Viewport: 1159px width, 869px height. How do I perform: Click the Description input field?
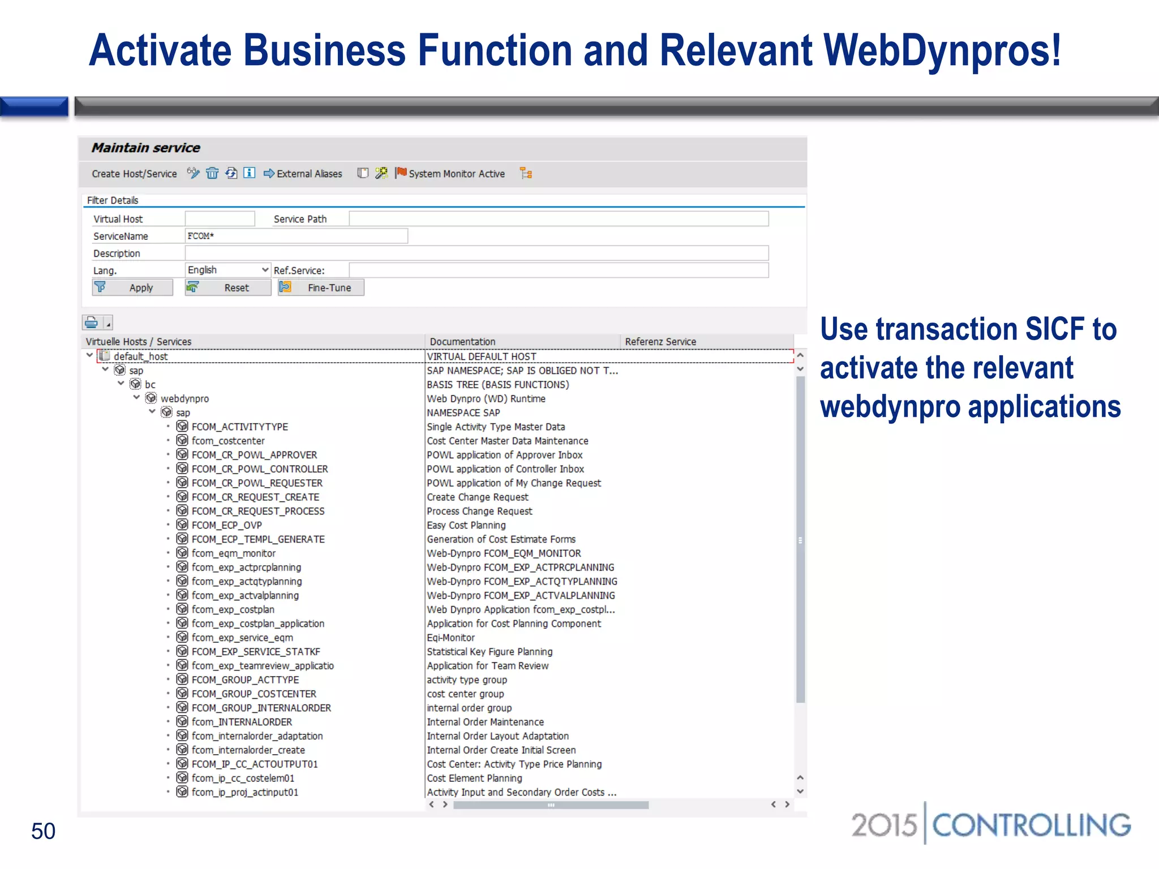point(477,253)
